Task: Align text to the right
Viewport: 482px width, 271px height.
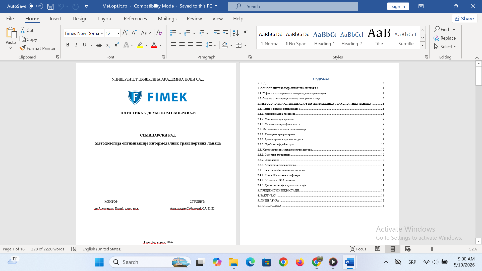Action: click(x=191, y=45)
